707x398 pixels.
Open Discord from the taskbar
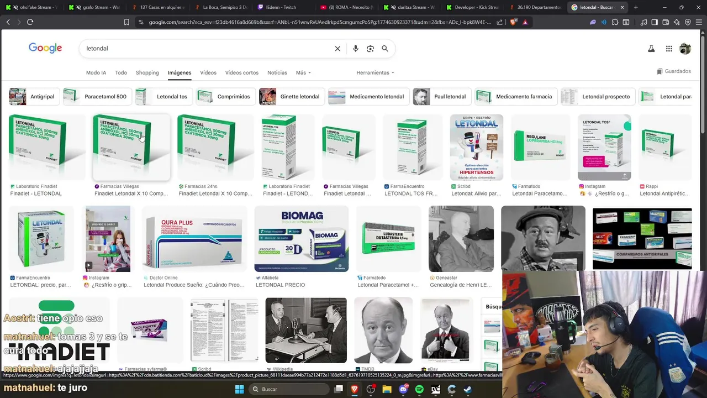[403, 389]
